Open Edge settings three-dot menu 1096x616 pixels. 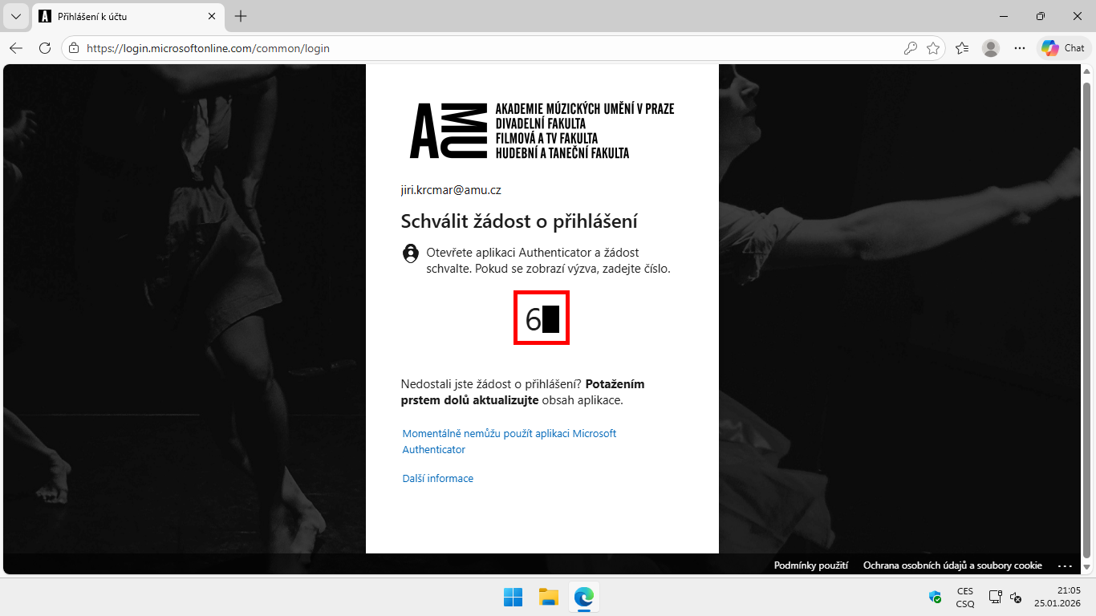click(x=1020, y=48)
